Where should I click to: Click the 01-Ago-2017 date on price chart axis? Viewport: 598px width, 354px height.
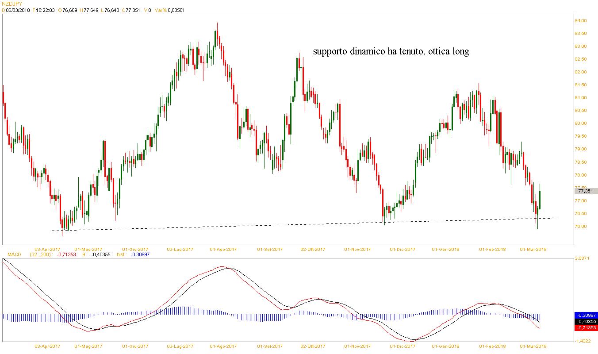point(223,250)
